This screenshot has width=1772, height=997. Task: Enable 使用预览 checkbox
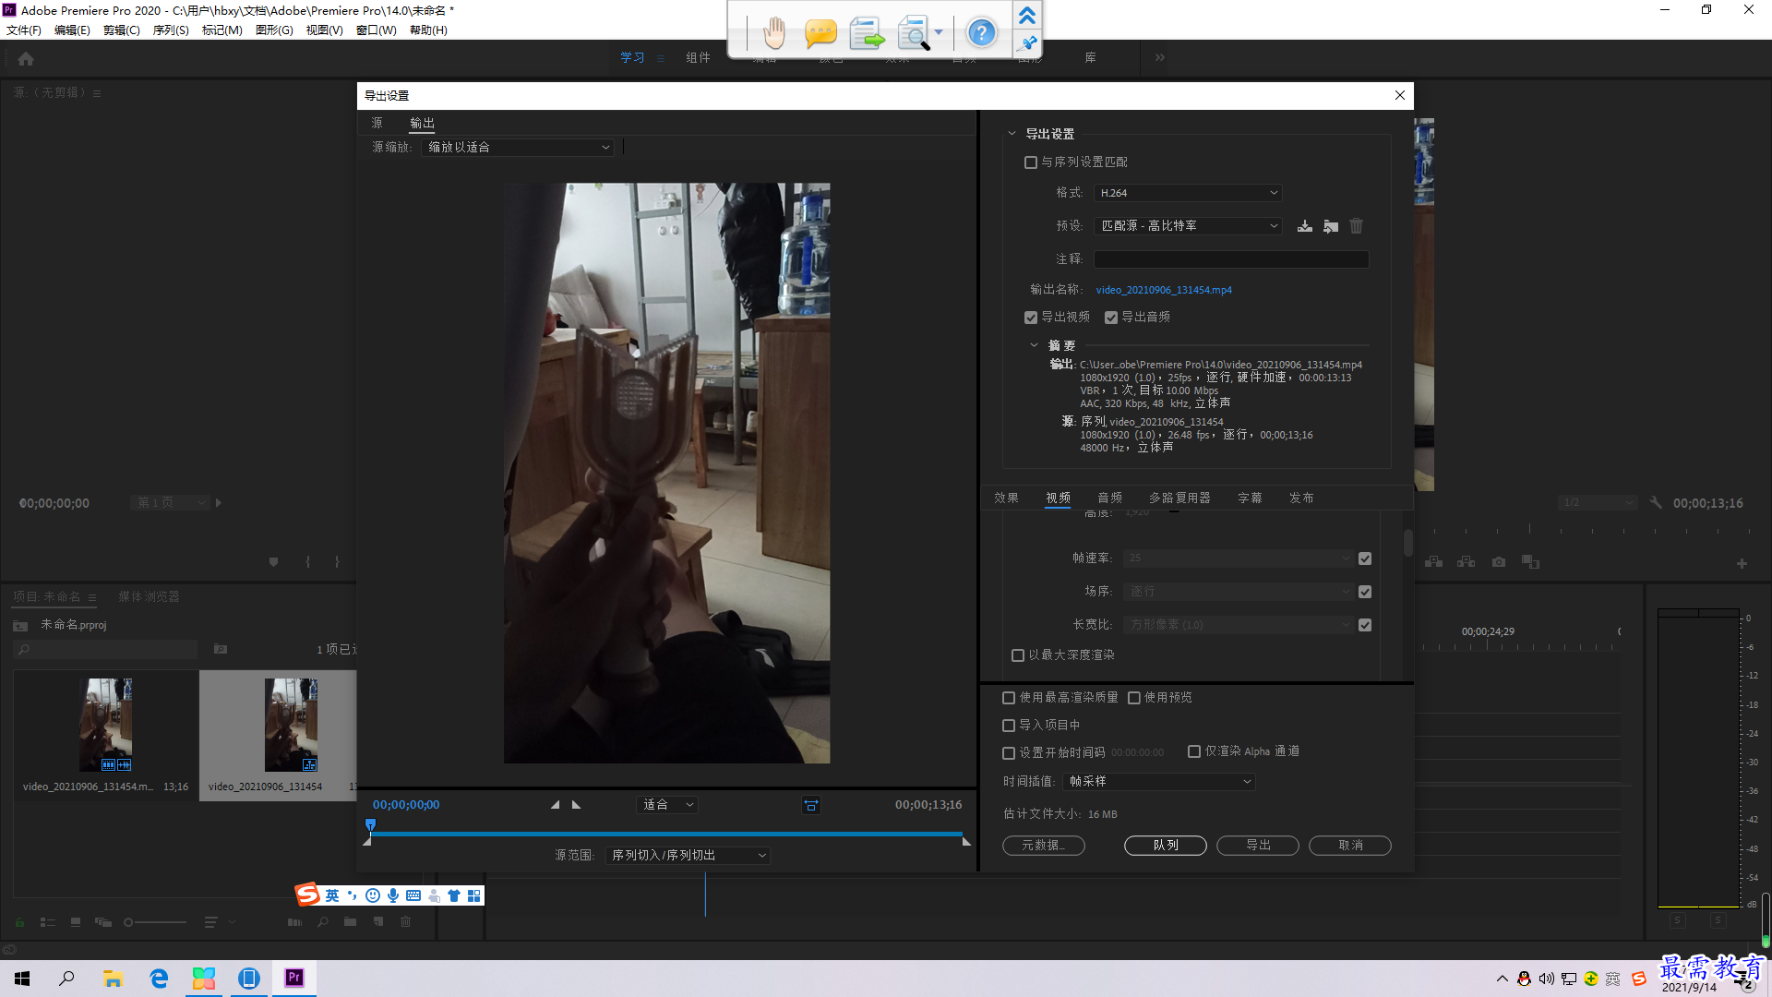click(1134, 698)
